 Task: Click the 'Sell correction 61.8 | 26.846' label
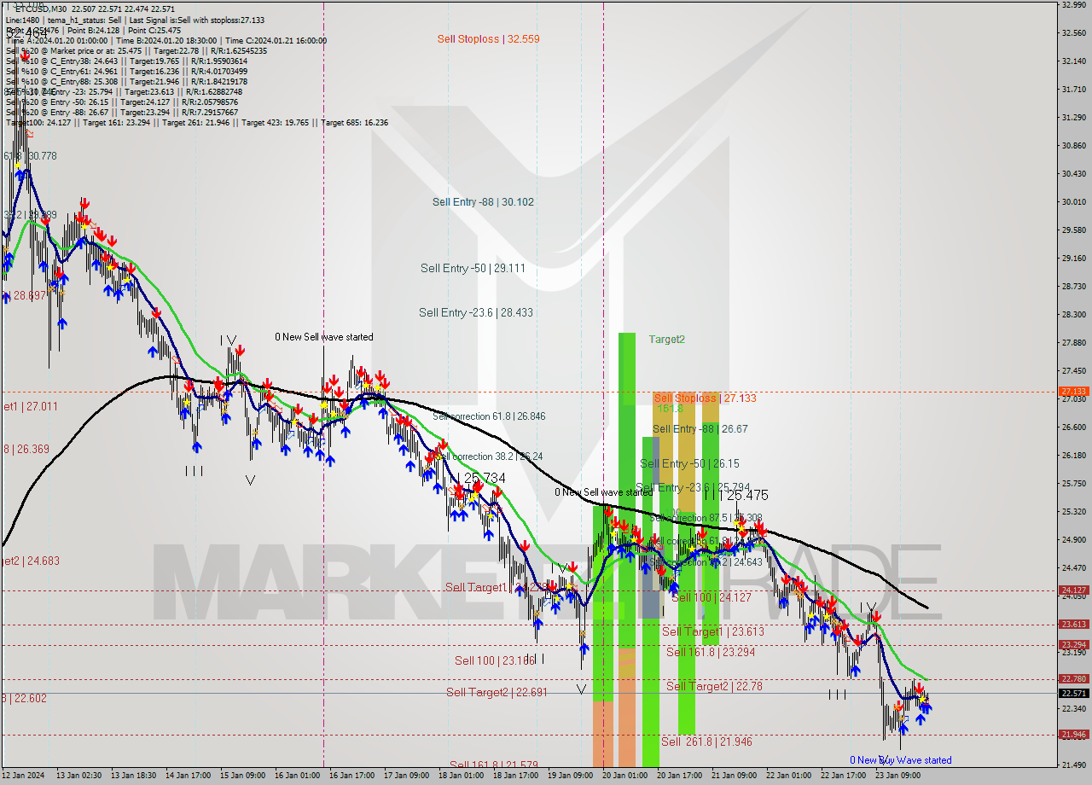click(x=489, y=416)
